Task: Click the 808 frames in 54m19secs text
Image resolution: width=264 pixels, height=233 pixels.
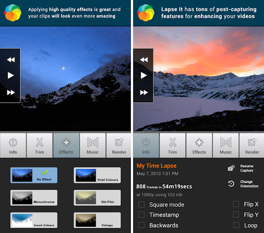Action: click(x=164, y=186)
